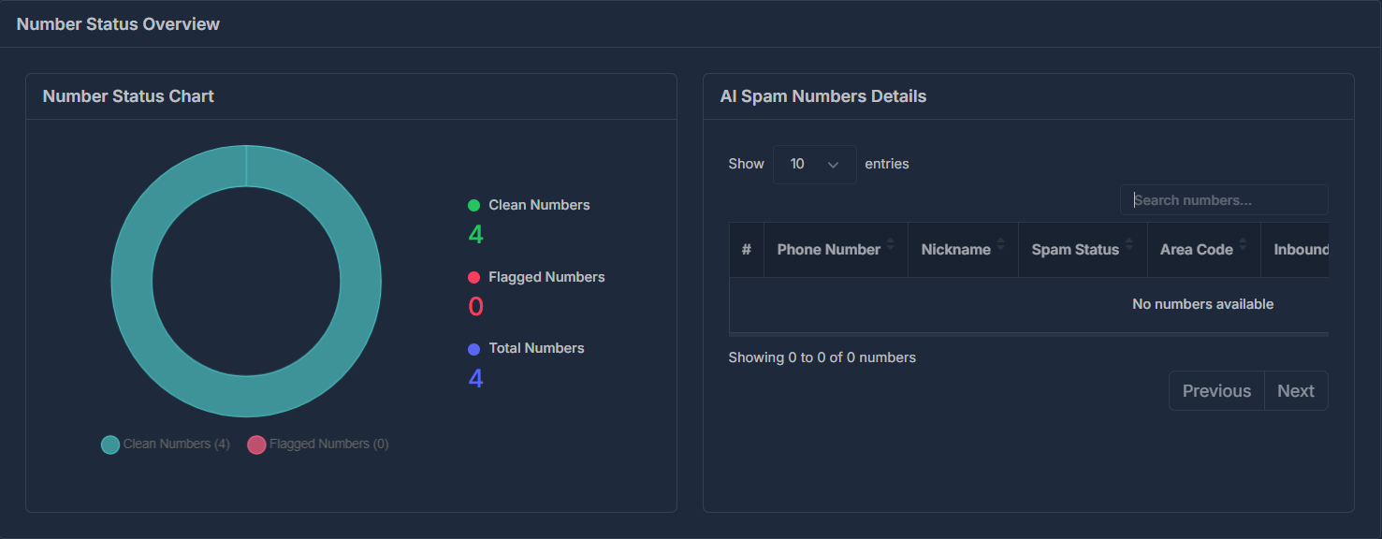Click the # column header

pos(747,250)
